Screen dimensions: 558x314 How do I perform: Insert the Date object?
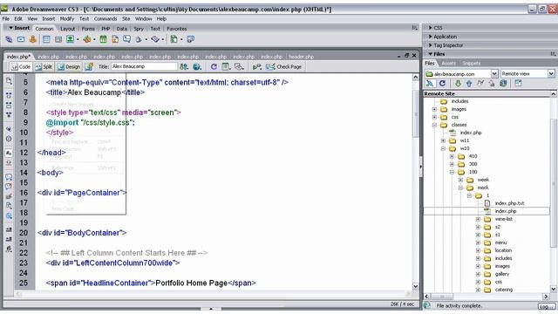[103, 39]
